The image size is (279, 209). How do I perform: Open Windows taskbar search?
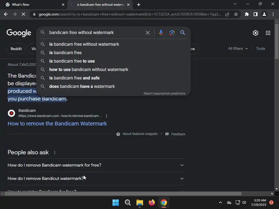pyautogui.click(x=128, y=202)
